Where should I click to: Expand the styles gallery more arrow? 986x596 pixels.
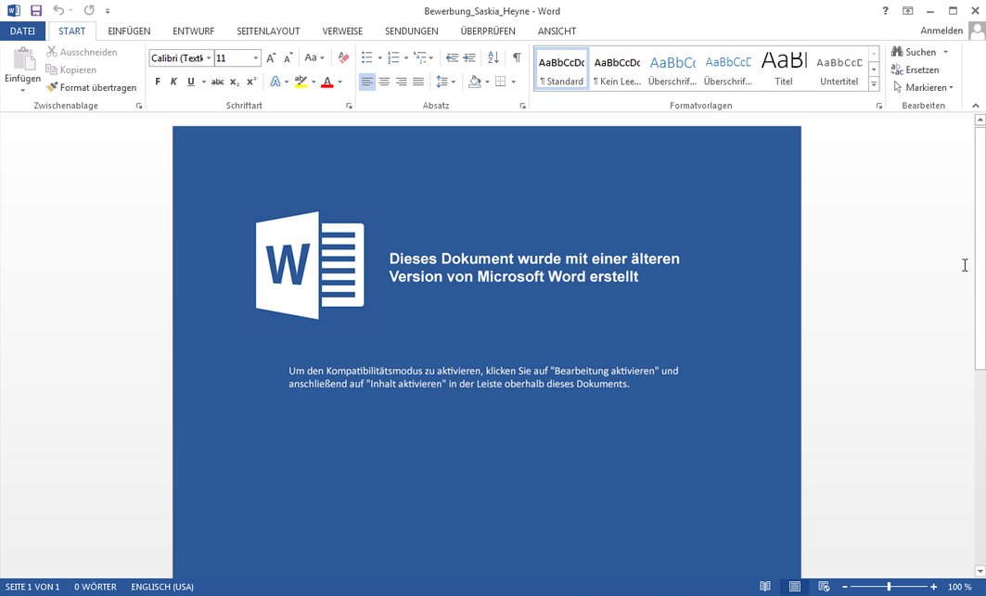pyautogui.click(x=874, y=83)
